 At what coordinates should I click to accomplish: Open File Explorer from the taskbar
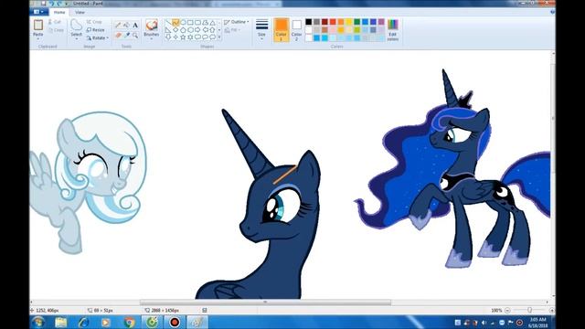61,322
